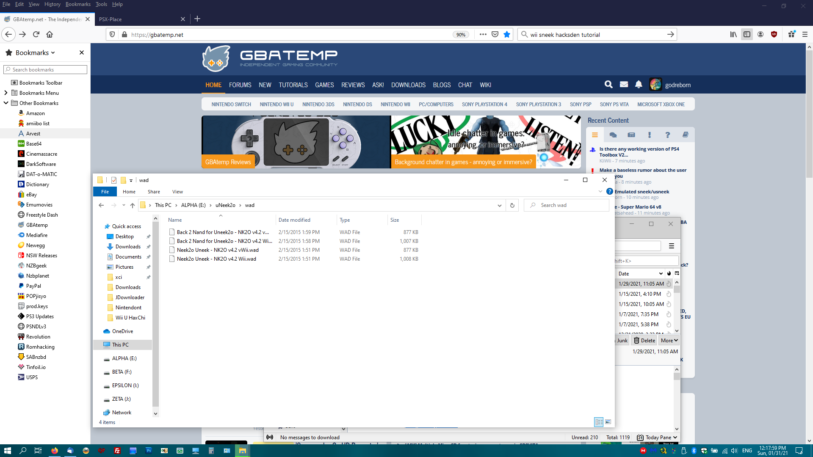Open Windows Start menu
The height and width of the screenshot is (457, 813).
pyautogui.click(x=7, y=451)
